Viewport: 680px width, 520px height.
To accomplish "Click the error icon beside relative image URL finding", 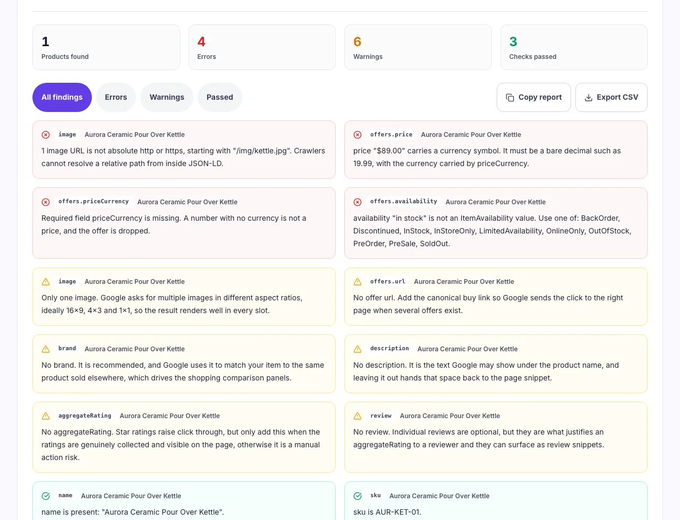I will (46, 135).
